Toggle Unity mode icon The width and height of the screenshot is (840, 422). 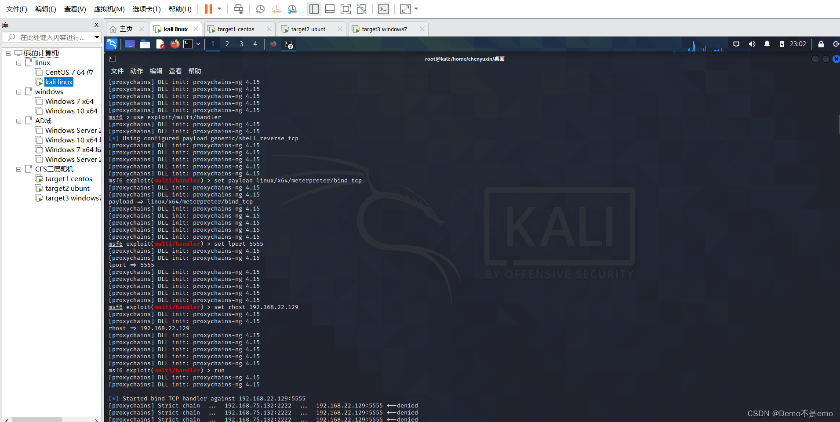point(362,9)
